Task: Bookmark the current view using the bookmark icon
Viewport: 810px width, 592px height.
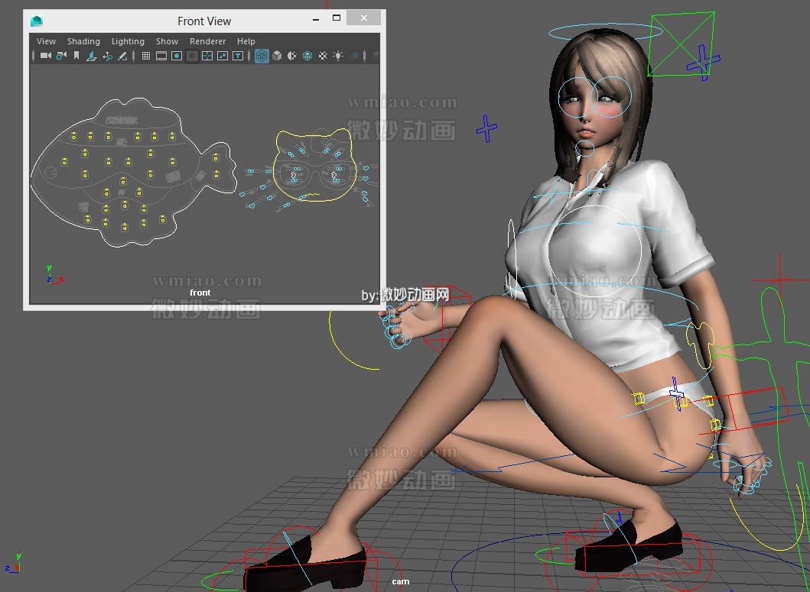Action: coord(76,55)
